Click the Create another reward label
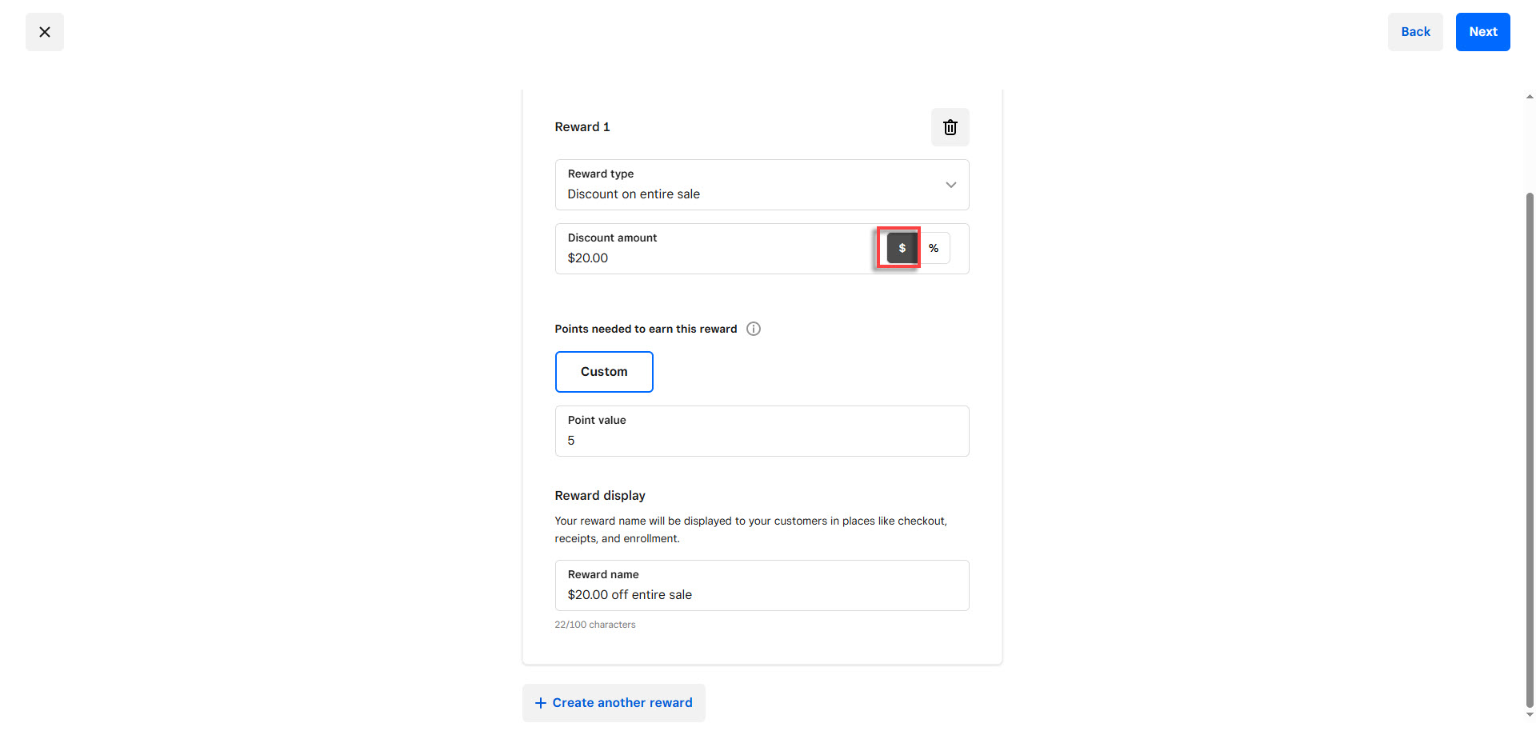This screenshot has height=735, width=1536. click(622, 703)
